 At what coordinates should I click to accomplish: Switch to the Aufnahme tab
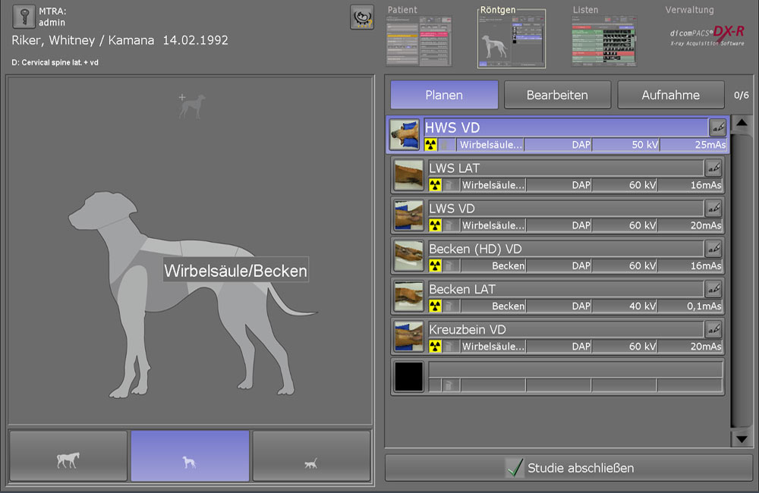coord(670,95)
